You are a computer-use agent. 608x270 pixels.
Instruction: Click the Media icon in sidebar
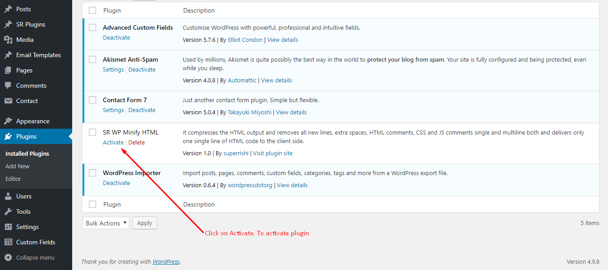[x=8, y=40]
